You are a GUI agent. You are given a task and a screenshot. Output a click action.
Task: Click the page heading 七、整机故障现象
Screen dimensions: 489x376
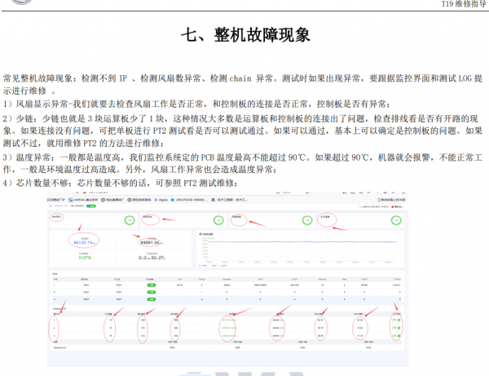[x=244, y=35]
